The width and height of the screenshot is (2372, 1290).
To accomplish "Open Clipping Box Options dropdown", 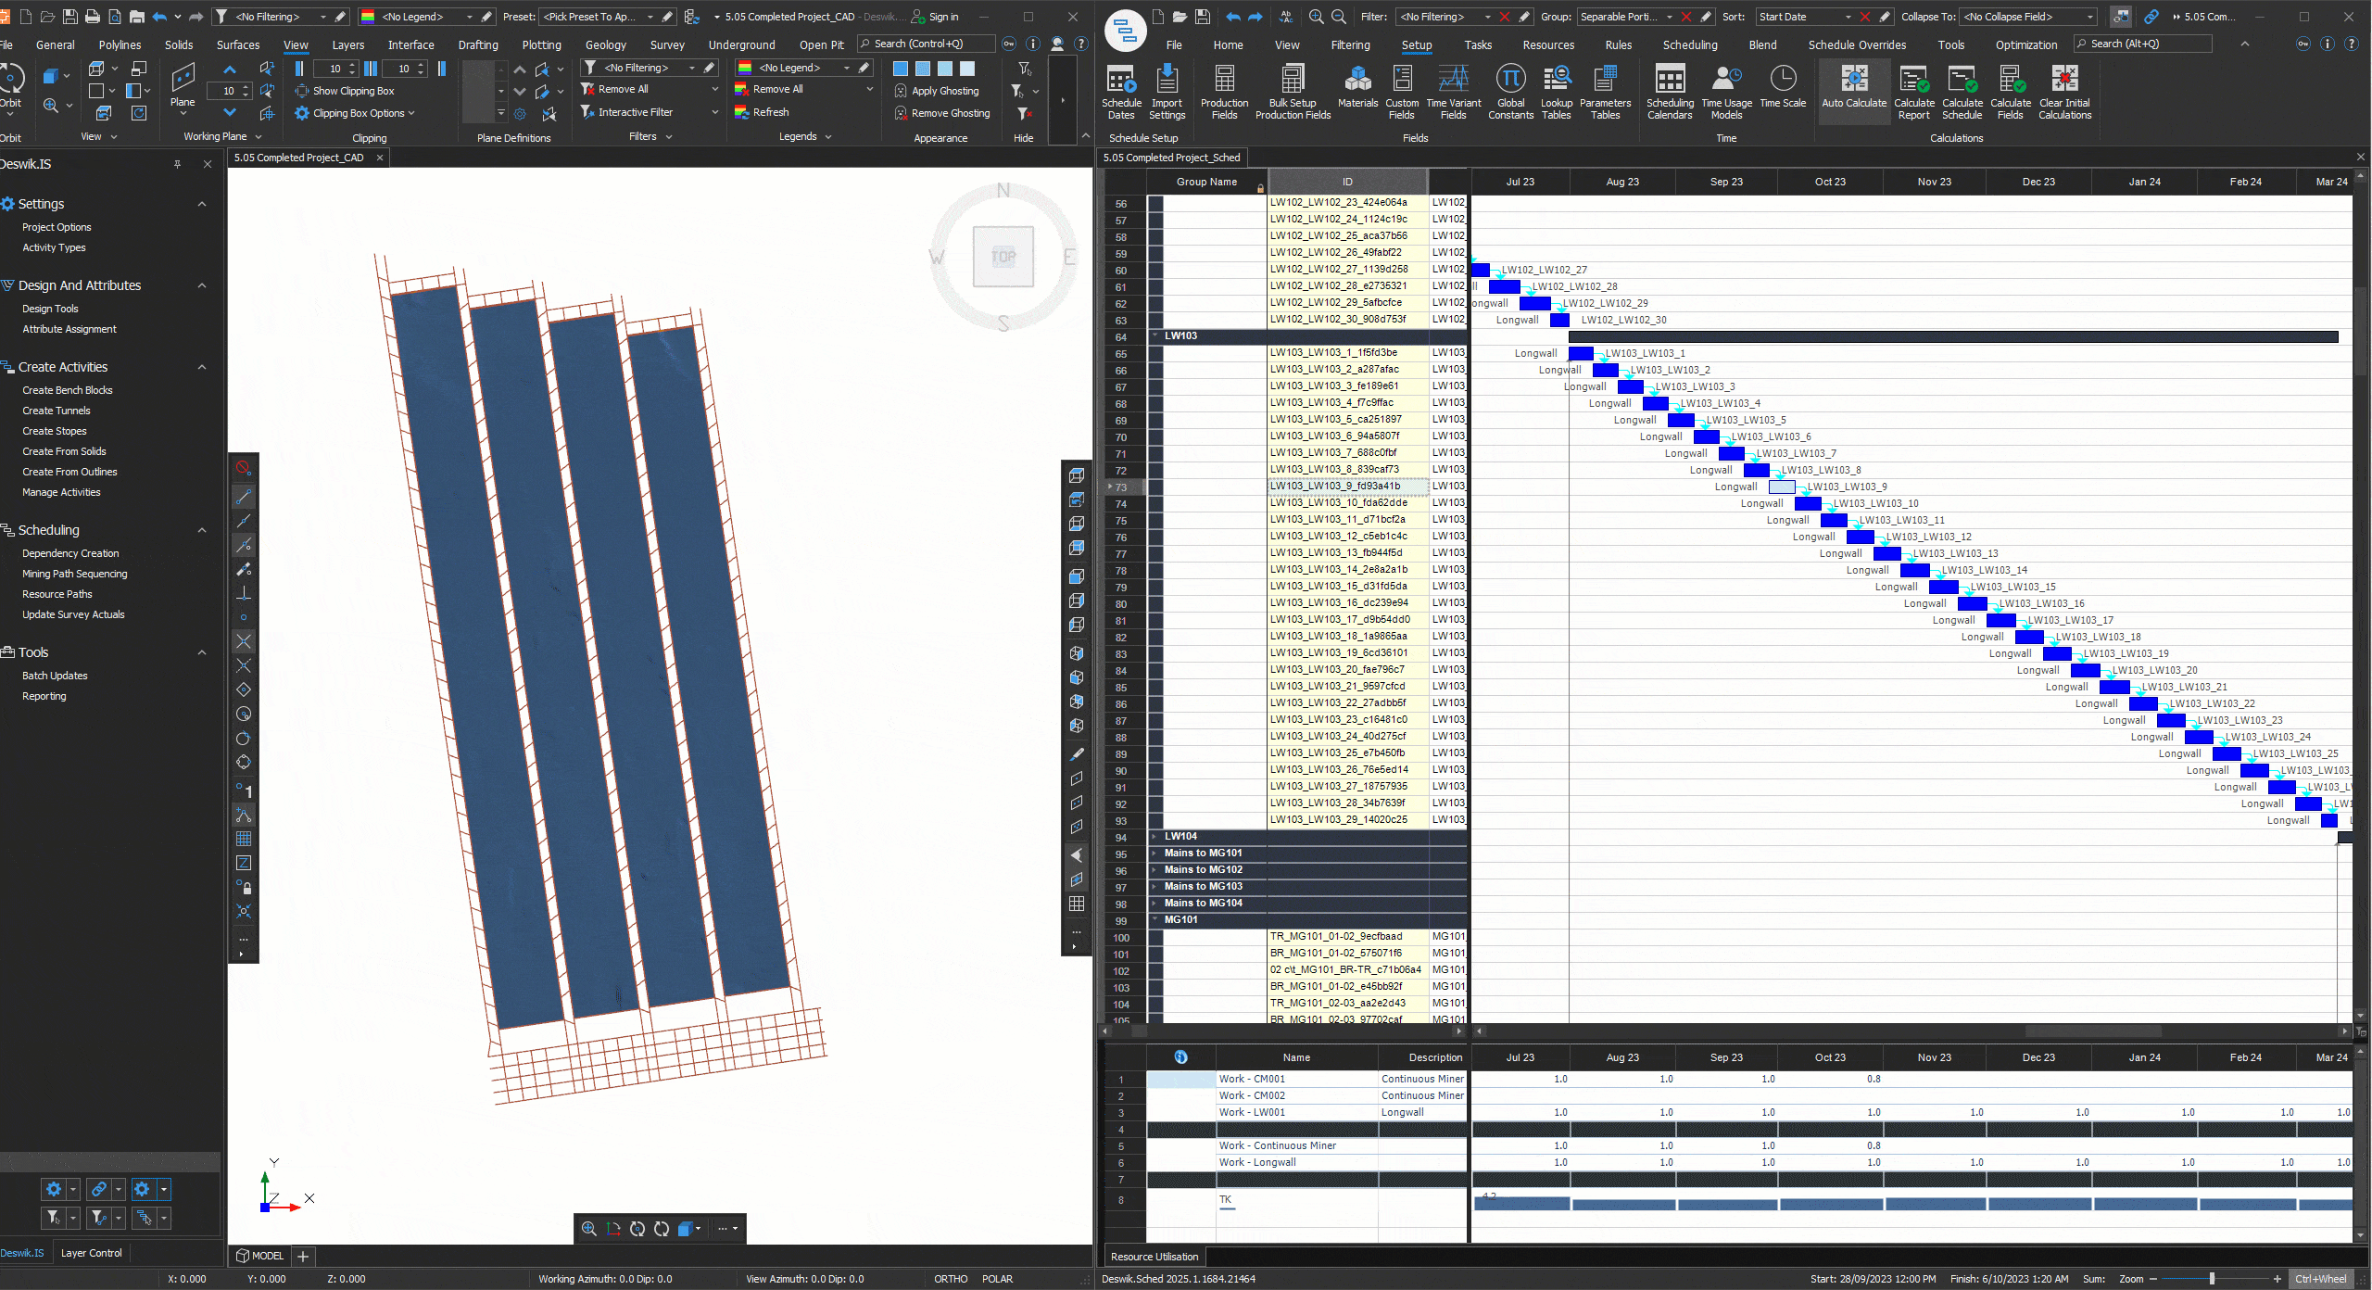I will point(355,113).
